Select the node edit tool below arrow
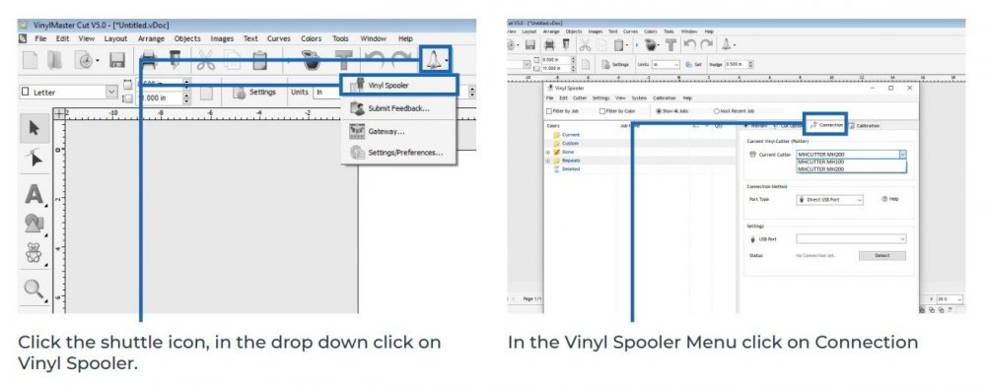Screen dimensions: 986x388 [34, 159]
